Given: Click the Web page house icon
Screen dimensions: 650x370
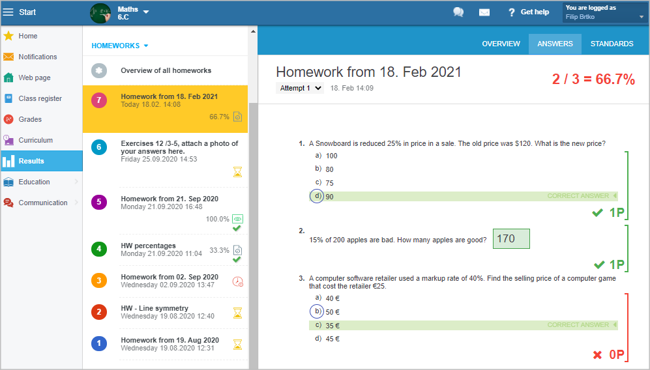Looking at the screenshot, I should tap(8, 78).
